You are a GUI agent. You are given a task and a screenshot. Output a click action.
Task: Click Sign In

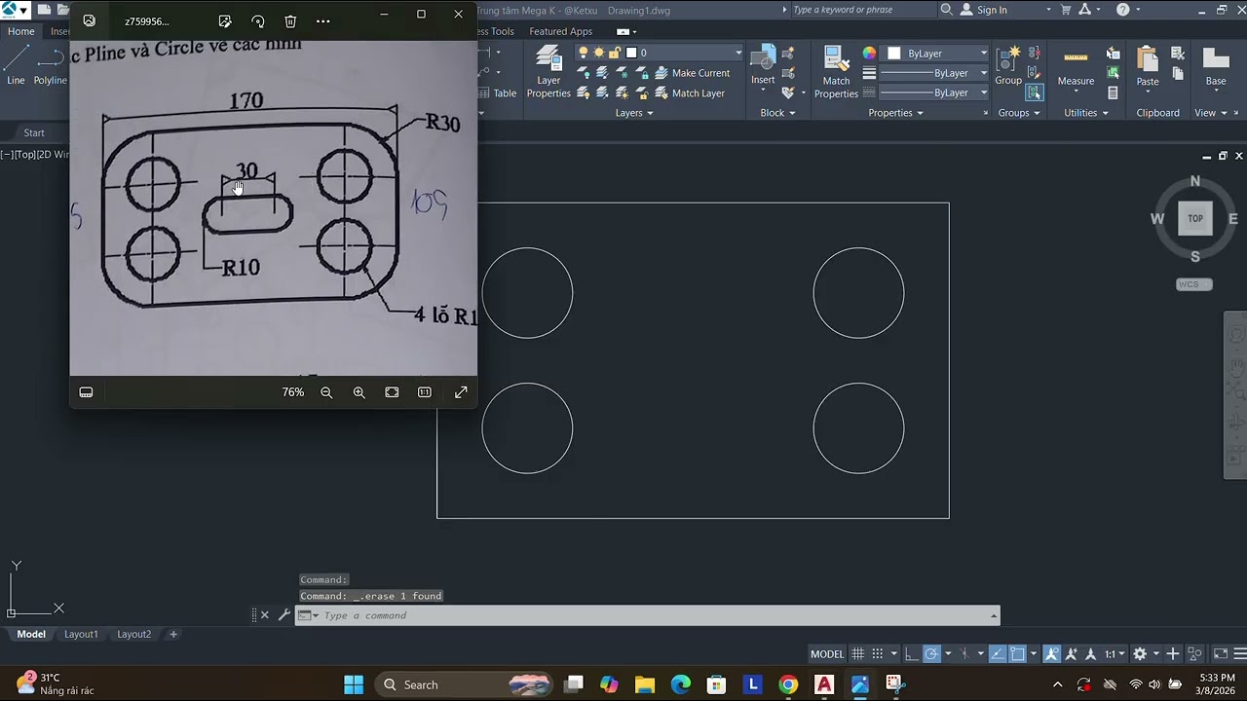click(x=992, y=10)
